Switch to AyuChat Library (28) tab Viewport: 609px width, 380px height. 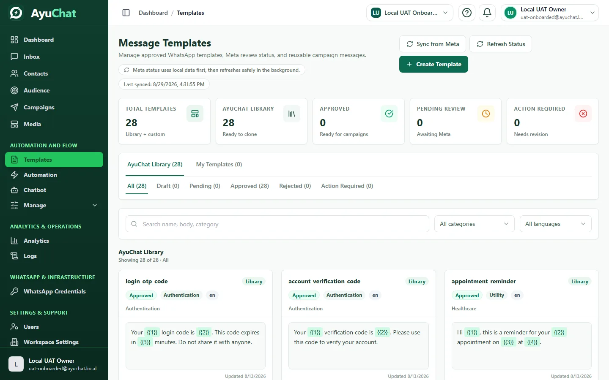point(155,165)
